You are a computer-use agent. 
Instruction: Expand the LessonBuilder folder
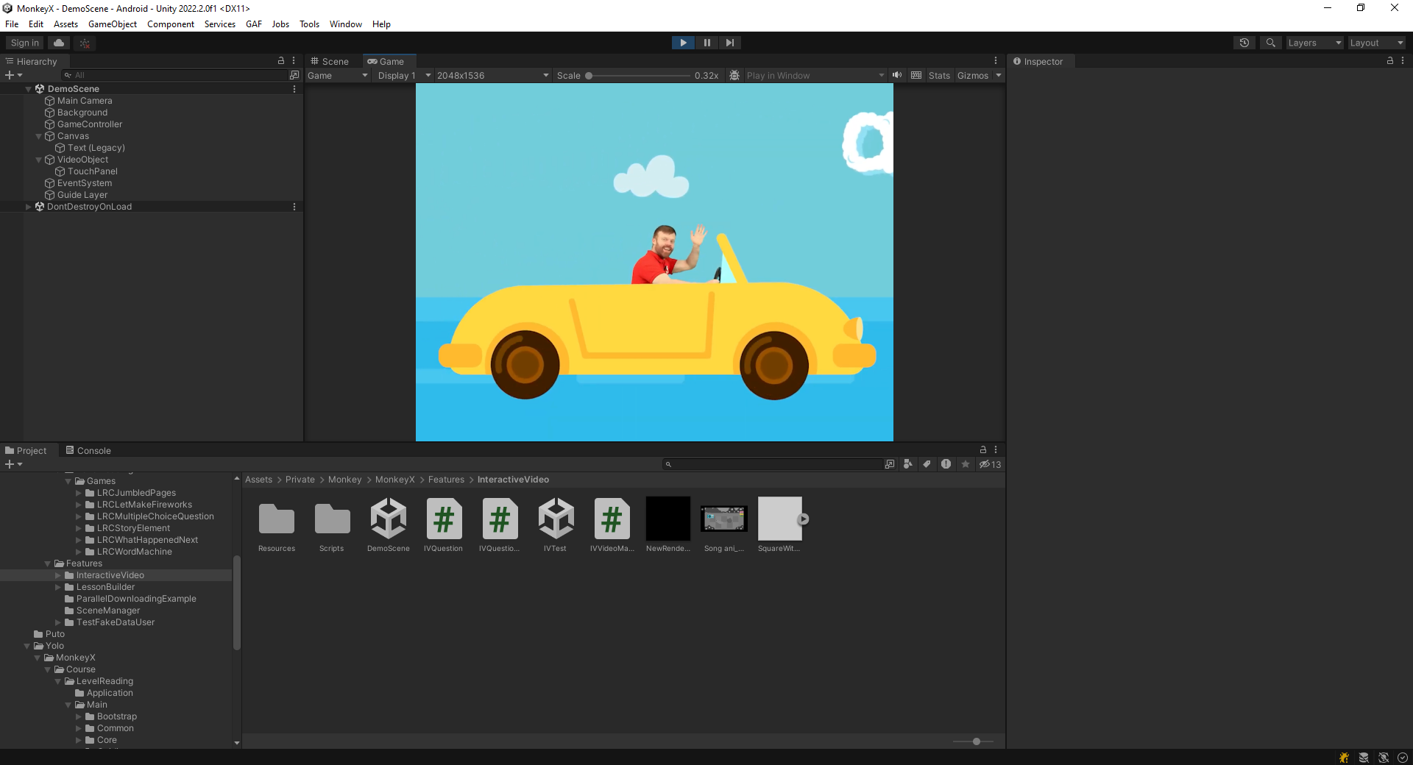pyautogui.click(x=58, y=587)
